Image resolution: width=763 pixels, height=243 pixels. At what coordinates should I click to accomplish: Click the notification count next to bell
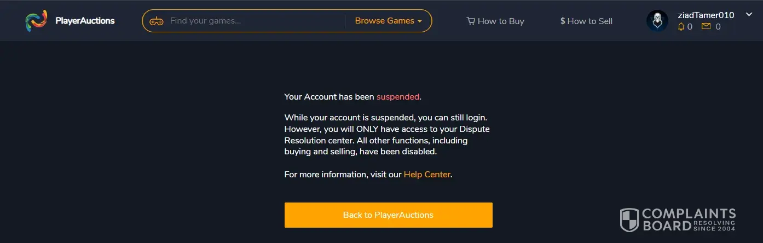click(690, 26)
